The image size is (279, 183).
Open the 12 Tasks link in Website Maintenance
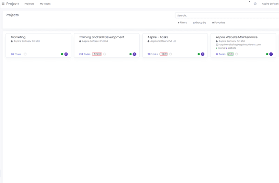pyautogui.click(x=221, y=54)
